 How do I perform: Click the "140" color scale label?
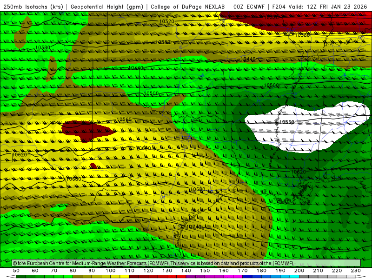186,271
